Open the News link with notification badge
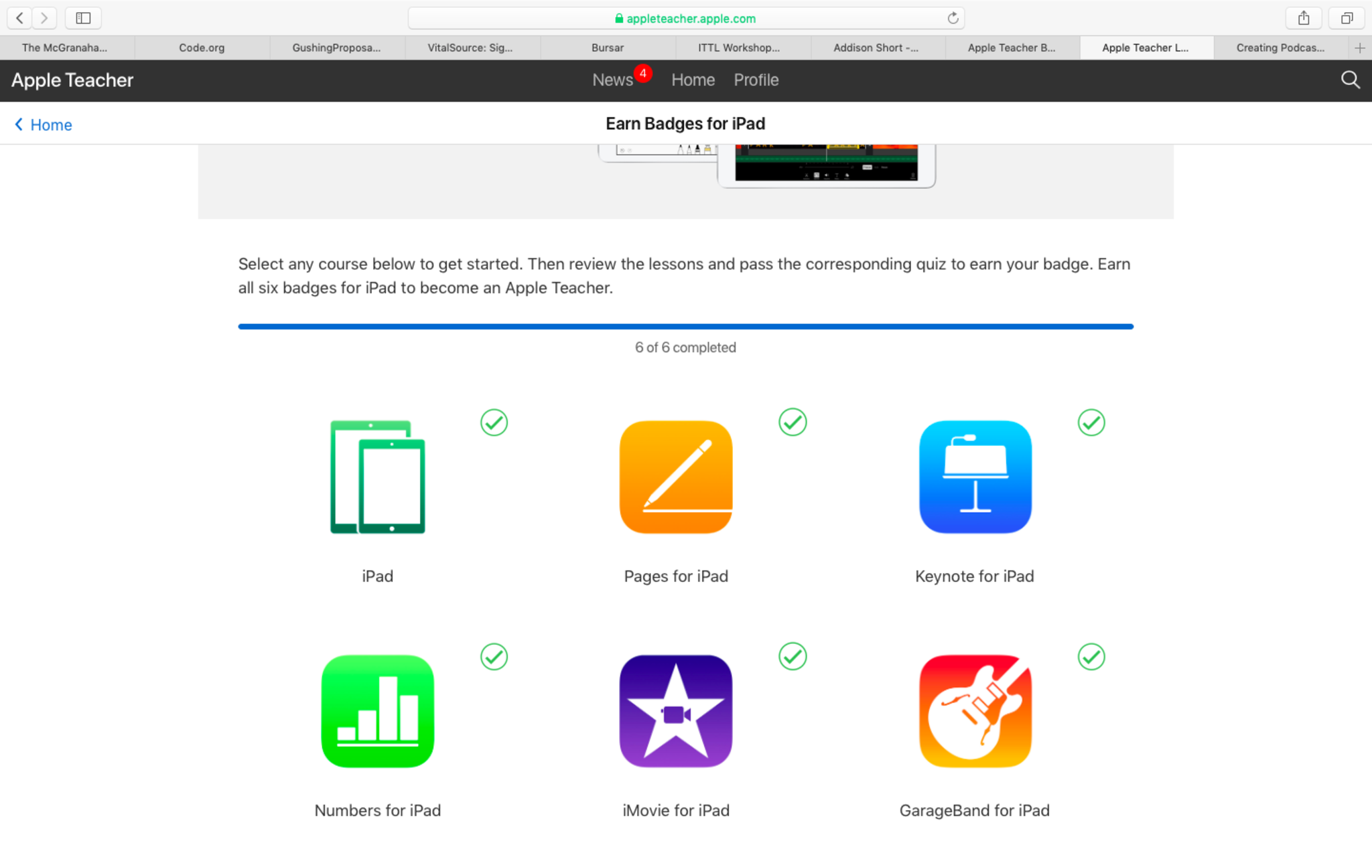 612,80
